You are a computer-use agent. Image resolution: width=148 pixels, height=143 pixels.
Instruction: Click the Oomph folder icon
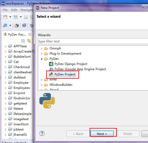click(x=46, y=48)
